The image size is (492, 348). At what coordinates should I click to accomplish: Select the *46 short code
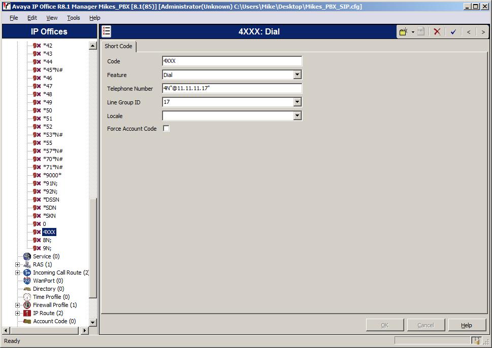click(48, 78)
